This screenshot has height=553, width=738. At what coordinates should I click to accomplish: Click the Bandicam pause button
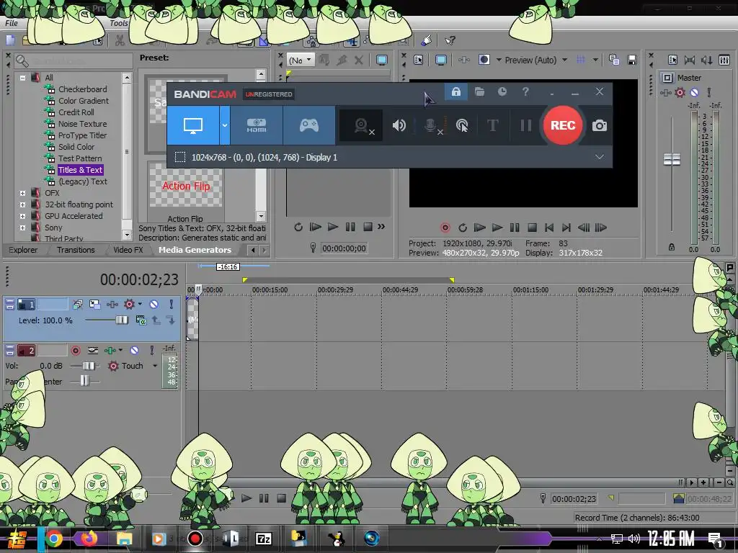(525, 125)
